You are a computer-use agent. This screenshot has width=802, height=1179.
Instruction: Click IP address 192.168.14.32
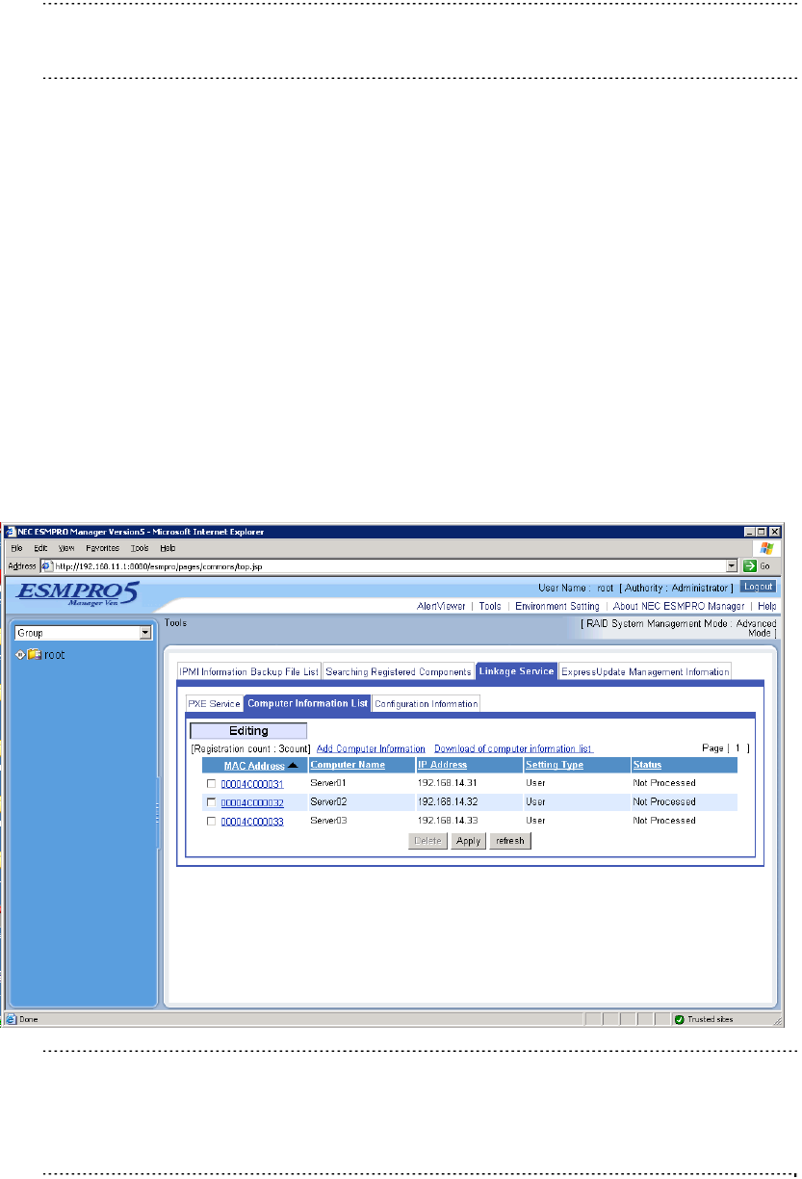click(447, 801)
